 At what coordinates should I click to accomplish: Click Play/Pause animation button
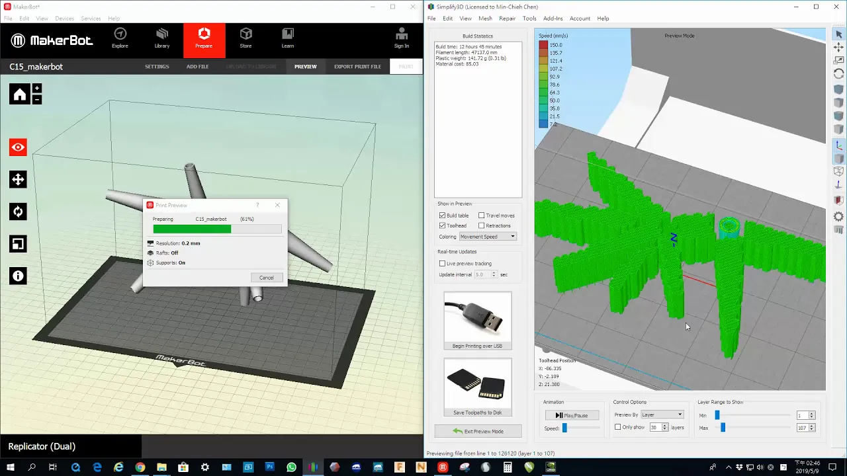(571, 415)
